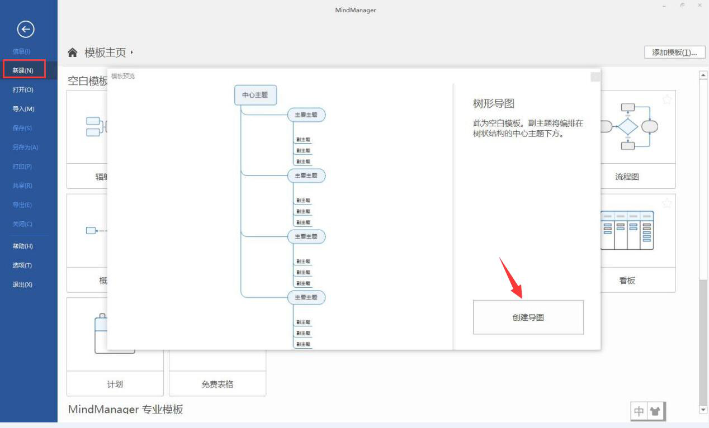This screenshot has width=709, height=428.
Task: Toggle the favorite star on 看板 template
Action: 667,203
